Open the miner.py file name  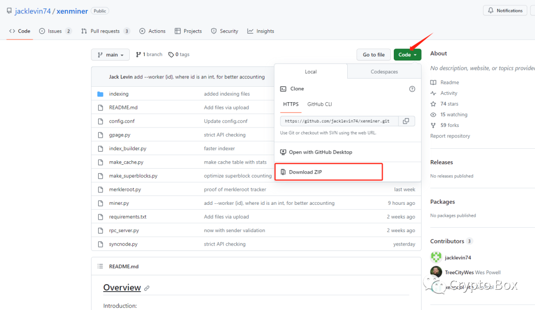coord(119,203)
